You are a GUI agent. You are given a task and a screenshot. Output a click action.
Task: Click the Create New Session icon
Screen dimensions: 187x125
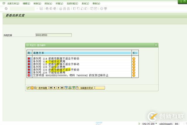(x=92, y=8)
